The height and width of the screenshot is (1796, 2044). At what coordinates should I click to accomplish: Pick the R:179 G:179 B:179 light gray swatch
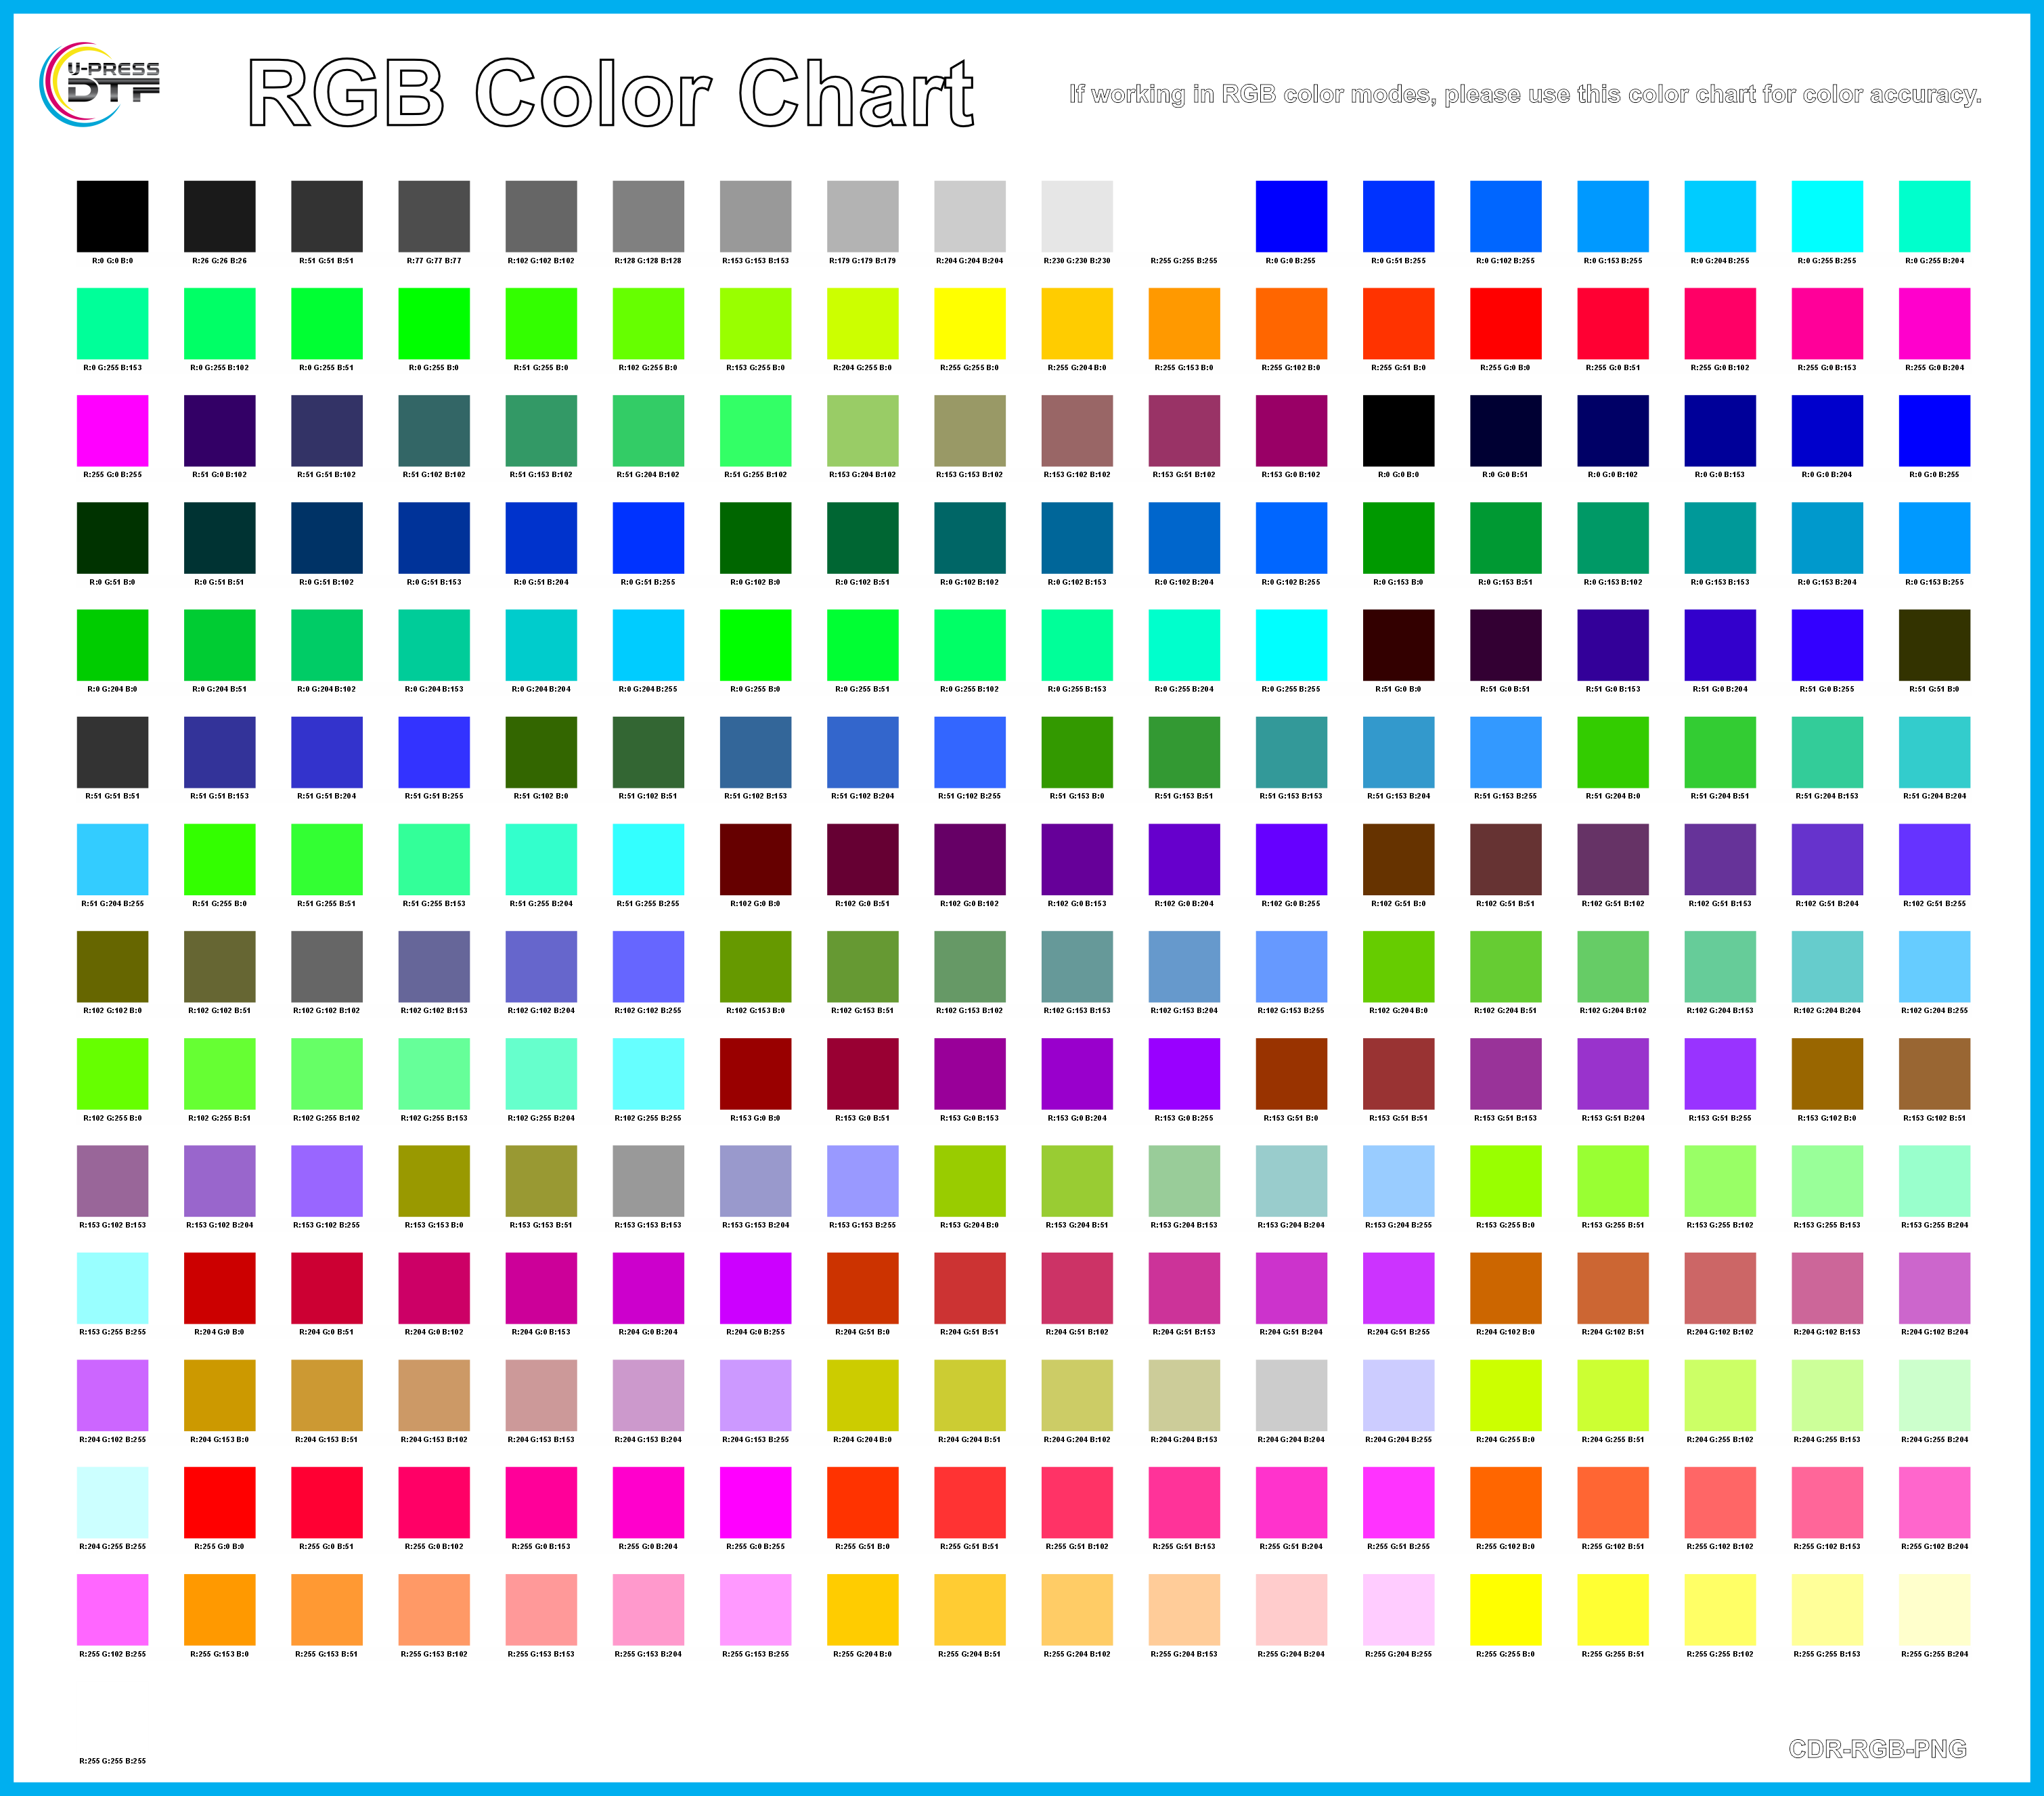[863, 216]
